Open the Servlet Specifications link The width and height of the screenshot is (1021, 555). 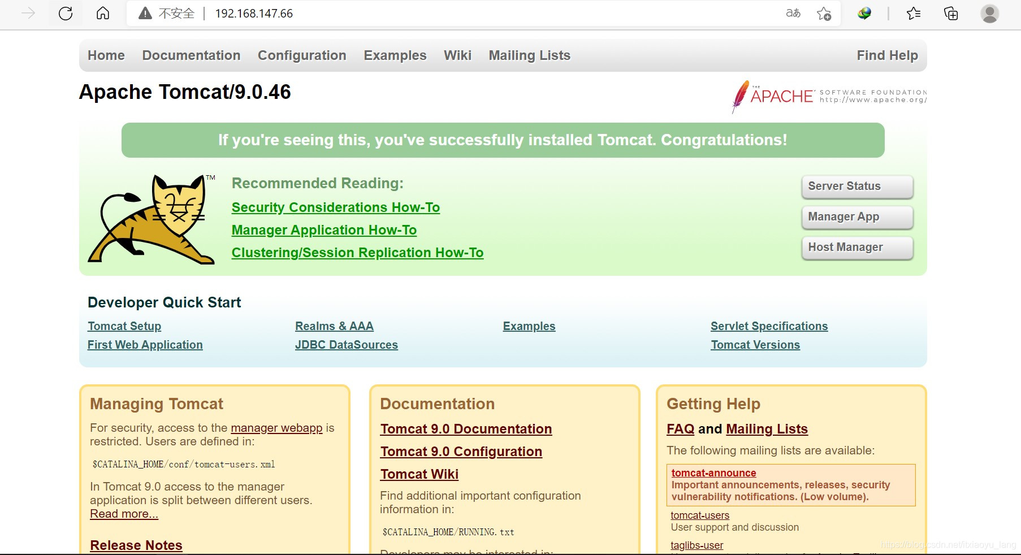769,326
